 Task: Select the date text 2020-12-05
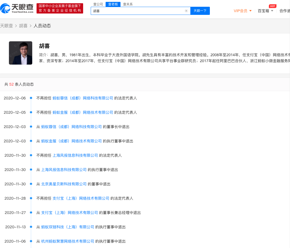point(15,113)
